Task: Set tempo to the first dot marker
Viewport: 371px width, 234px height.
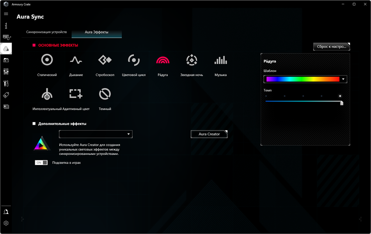Action: (x=266, y=96)
